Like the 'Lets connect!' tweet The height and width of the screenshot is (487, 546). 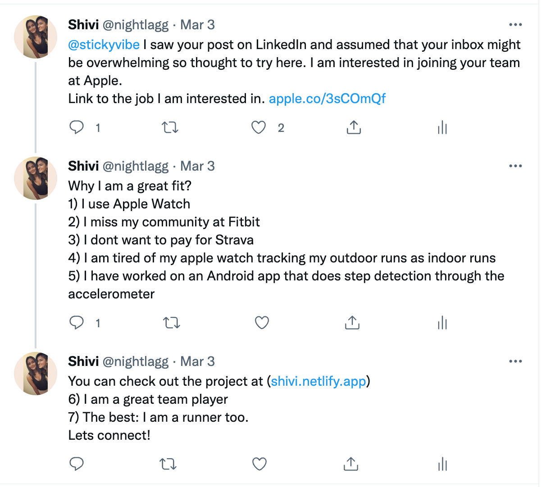[x=259, y=464]
